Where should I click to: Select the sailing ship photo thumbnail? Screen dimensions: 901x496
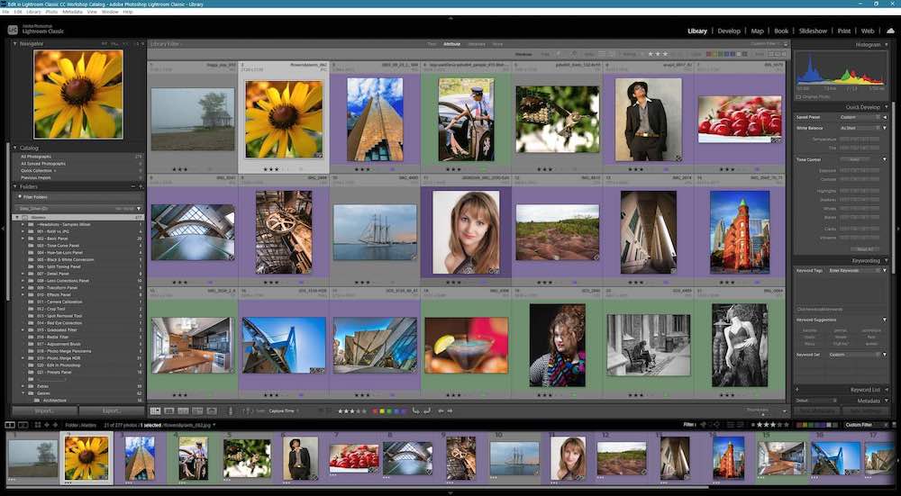(x=375, y=232)
